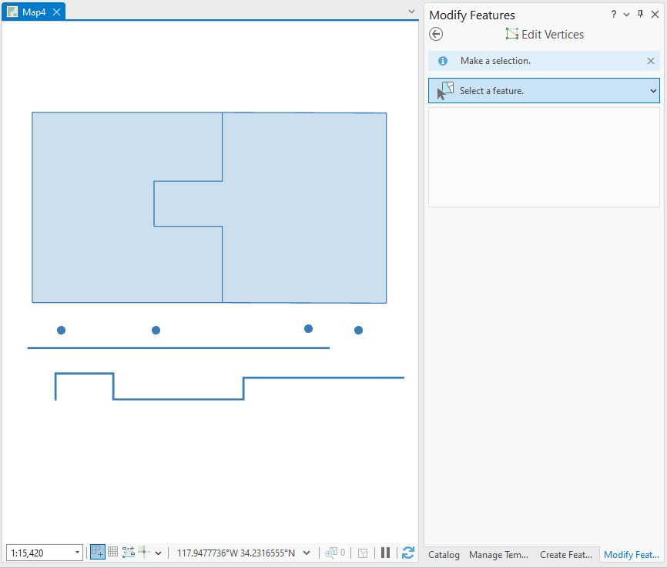Dismiss the 'Make a selection' message
The height and width of the screenshot is (568, 667).
(x=650, y=61)
